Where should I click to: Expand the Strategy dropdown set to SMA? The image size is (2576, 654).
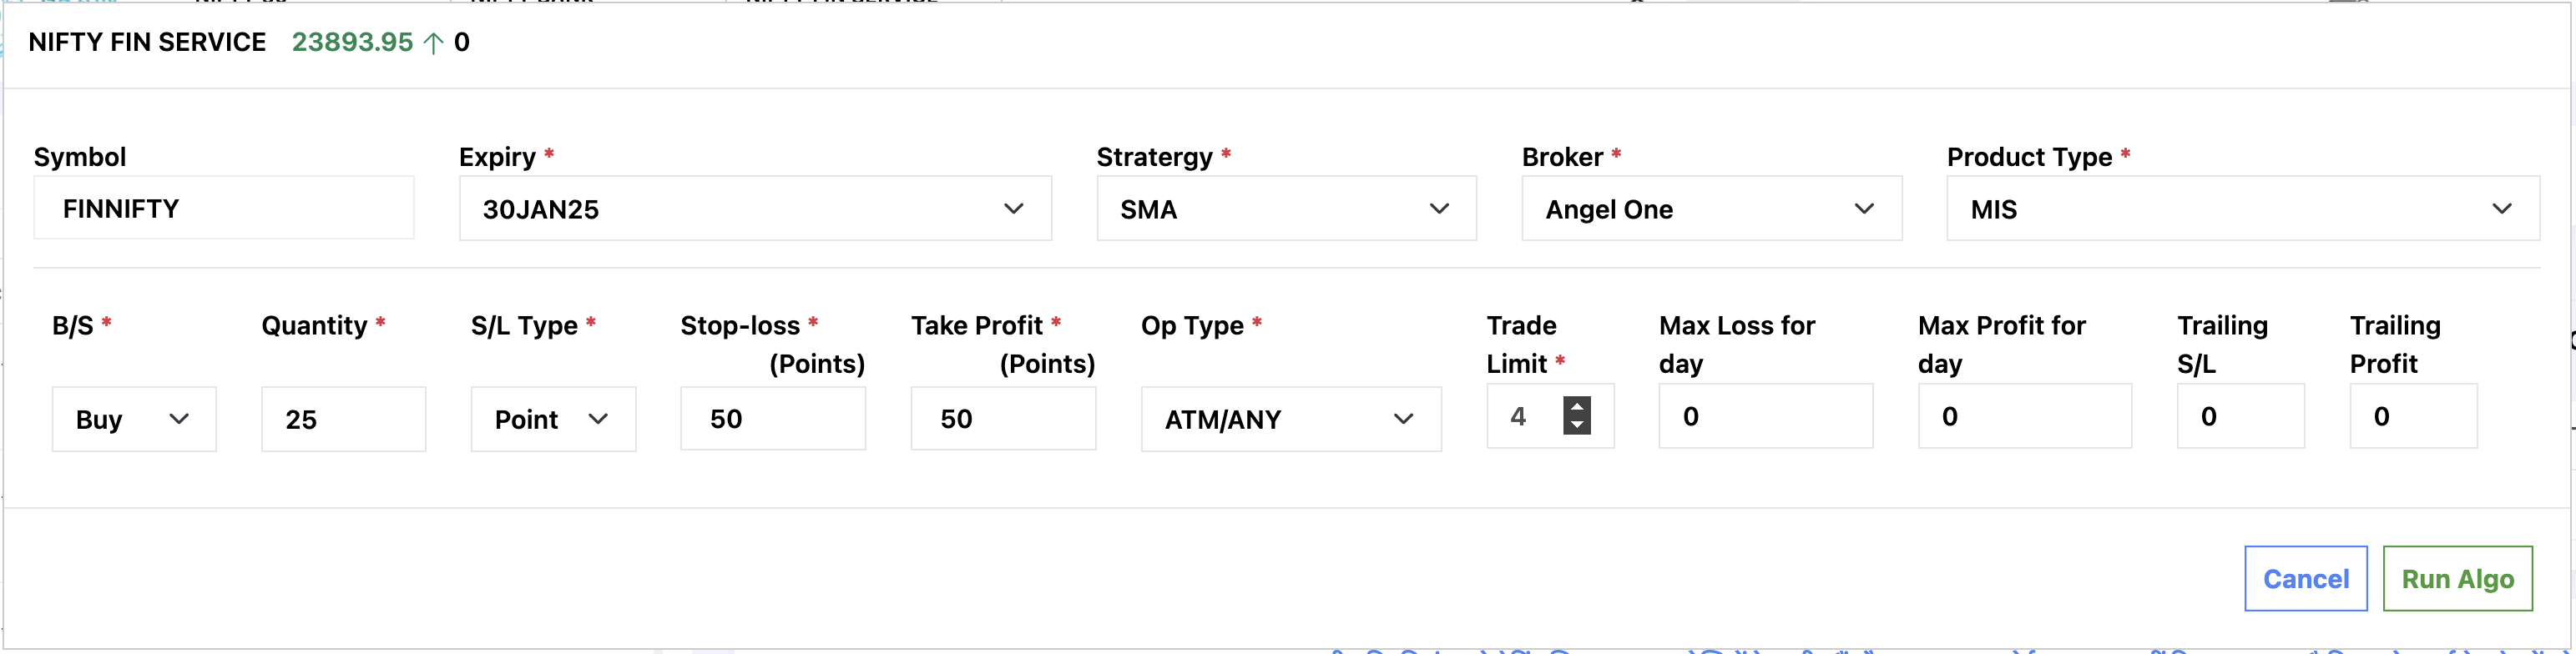[1285, 209]
